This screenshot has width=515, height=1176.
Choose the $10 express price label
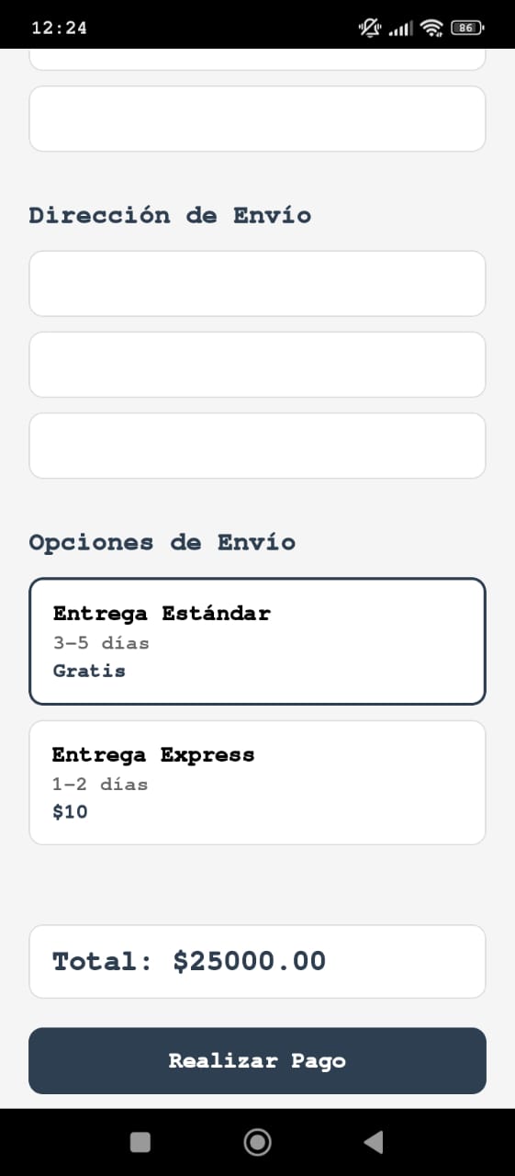[70, 812]
